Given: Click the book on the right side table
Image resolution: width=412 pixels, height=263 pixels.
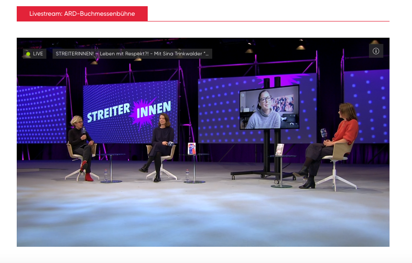Looking at the screenshot, I should (280, 149).
